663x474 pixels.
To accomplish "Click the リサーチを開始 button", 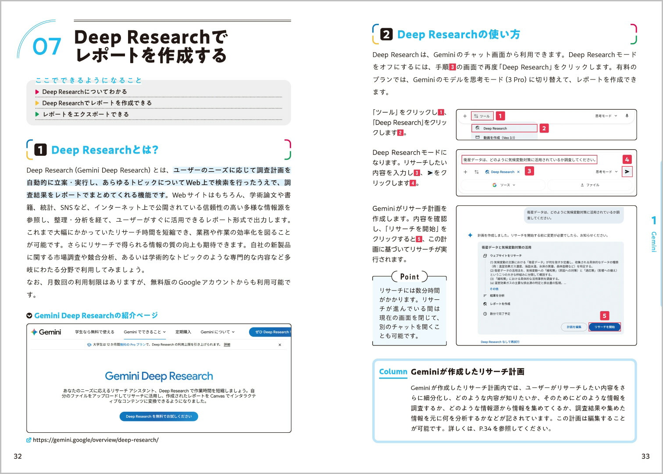I will point(605,327).
